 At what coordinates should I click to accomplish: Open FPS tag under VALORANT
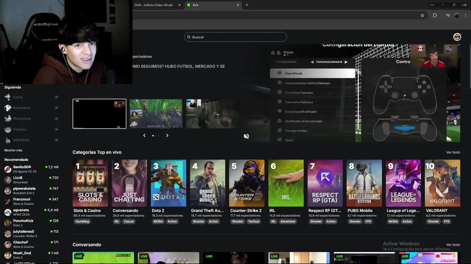click(446, 221)
